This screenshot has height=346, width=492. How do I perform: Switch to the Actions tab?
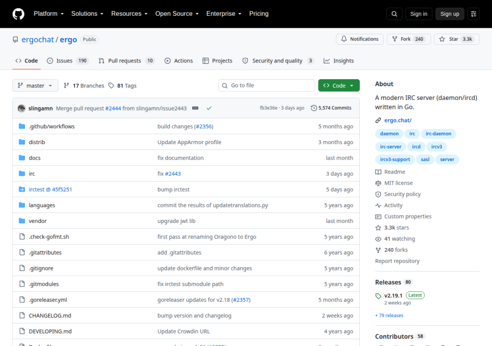pos(179,61)
